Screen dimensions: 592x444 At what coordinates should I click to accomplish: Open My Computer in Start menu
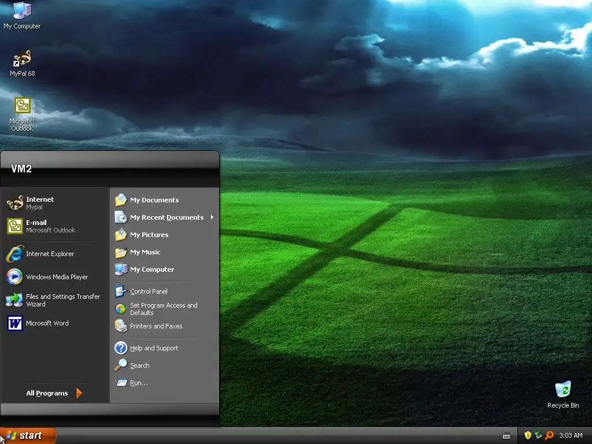pyautogui.click(x=164, y=269)
